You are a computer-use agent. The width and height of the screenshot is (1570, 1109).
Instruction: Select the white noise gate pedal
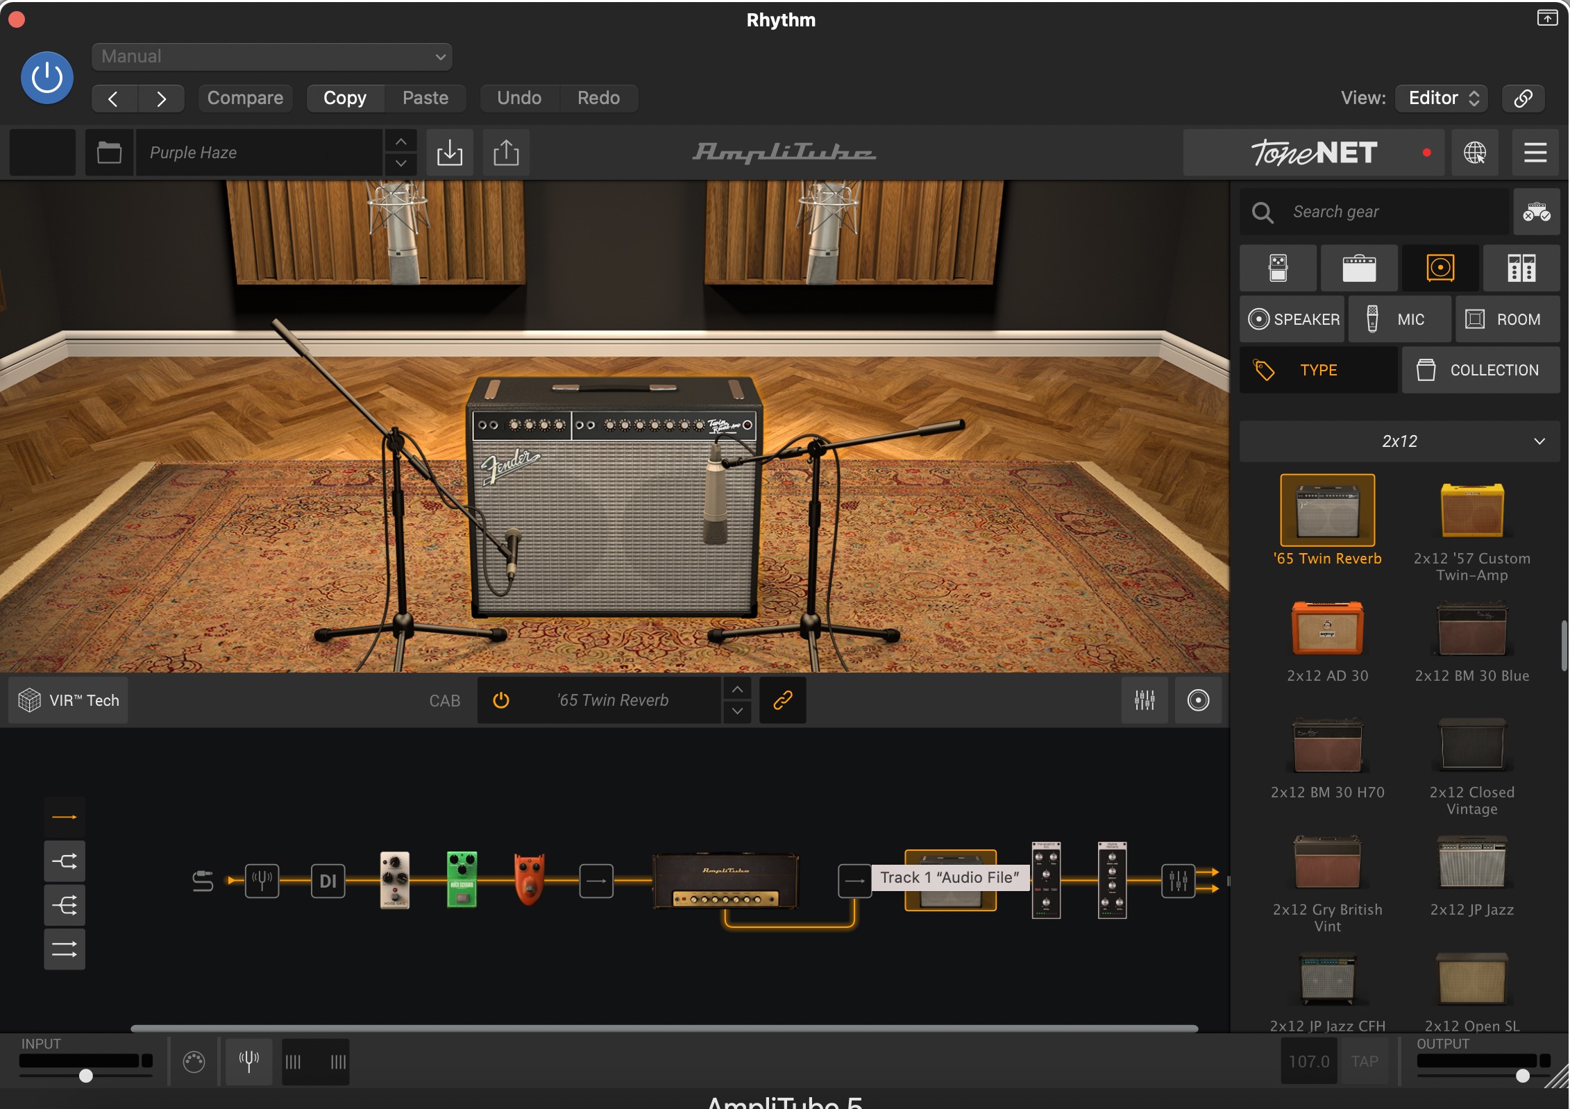394,880
